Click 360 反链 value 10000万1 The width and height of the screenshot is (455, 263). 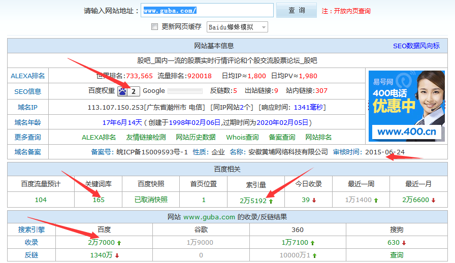coord(295,255)
